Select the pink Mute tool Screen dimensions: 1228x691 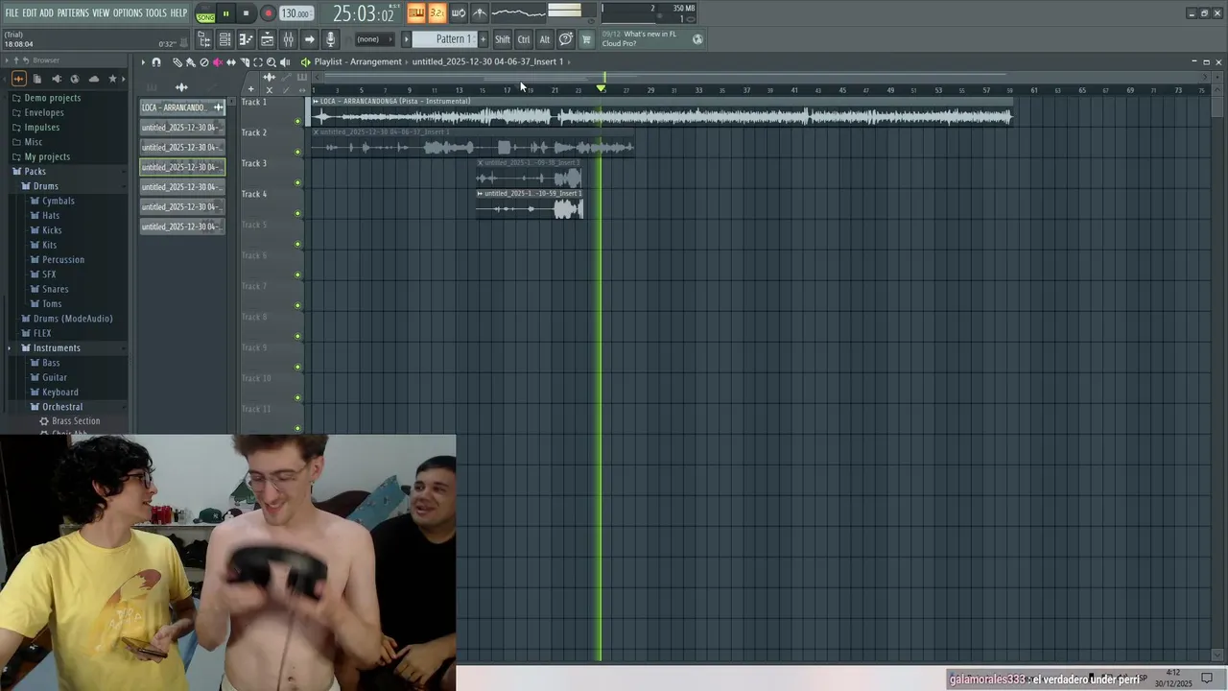click(x=218, y=61)
